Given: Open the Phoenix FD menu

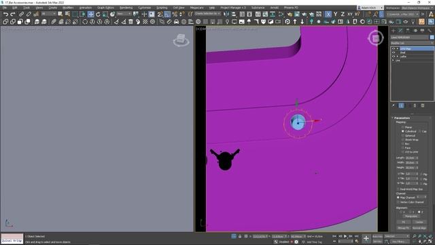Looking at the screenshot, I should [291, 7].
